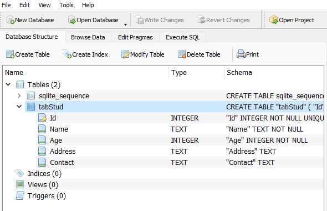Click the Age row INTEGER type cell
327x211 pixels.
[x=185, y=140]
